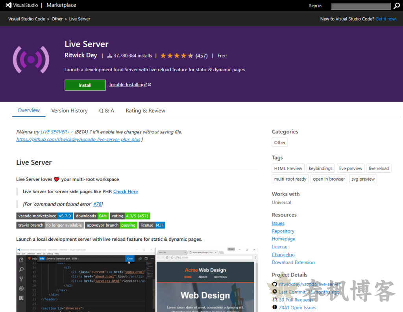Click the Live Server demo screenshot
This screenshot has width=403, height=312.
click(137, 280)
